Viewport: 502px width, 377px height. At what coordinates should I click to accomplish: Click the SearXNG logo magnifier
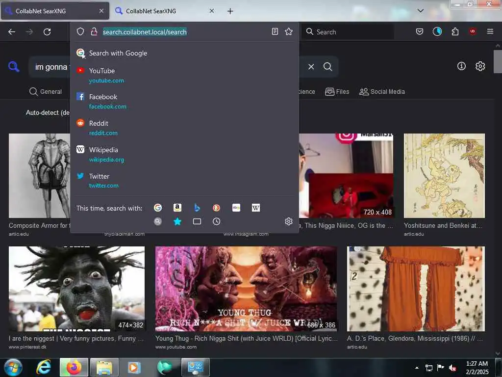click(14, 67)
